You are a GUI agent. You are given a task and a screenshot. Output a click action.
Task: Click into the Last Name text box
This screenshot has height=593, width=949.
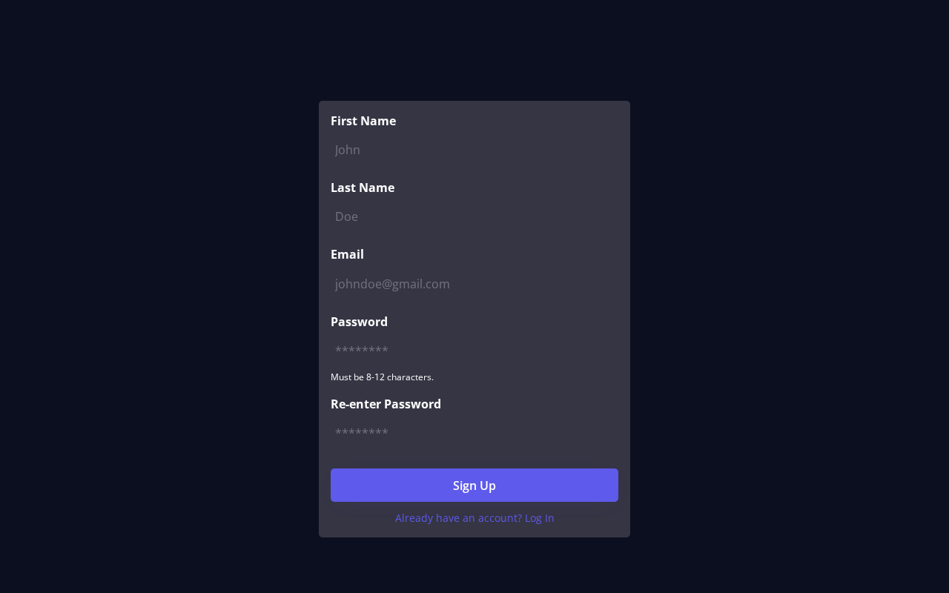[474, 216]
